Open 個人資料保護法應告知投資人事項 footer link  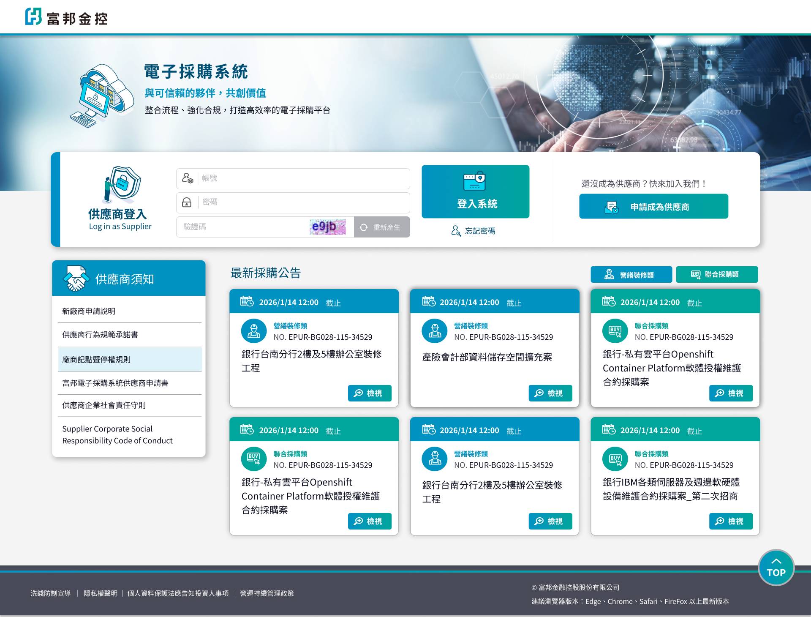coord(178,593)
